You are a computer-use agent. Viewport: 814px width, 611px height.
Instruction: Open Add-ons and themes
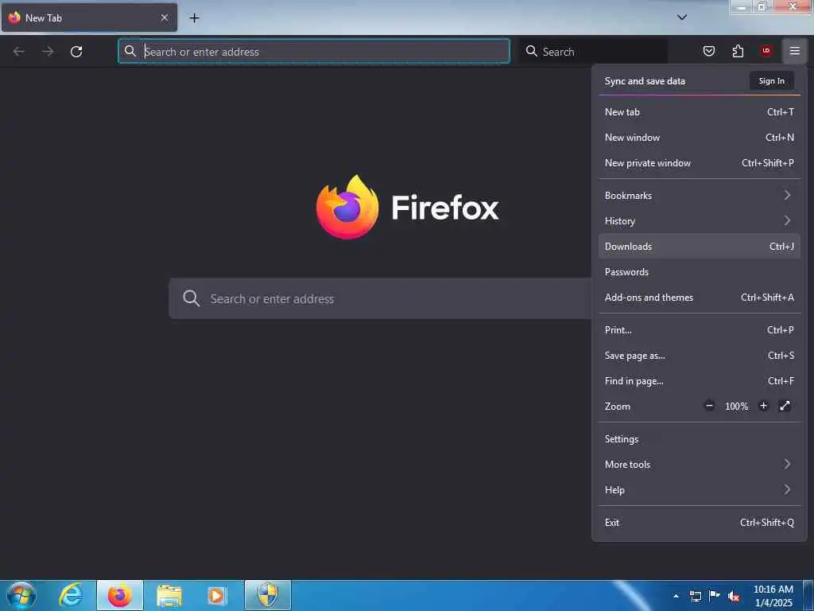700,298
